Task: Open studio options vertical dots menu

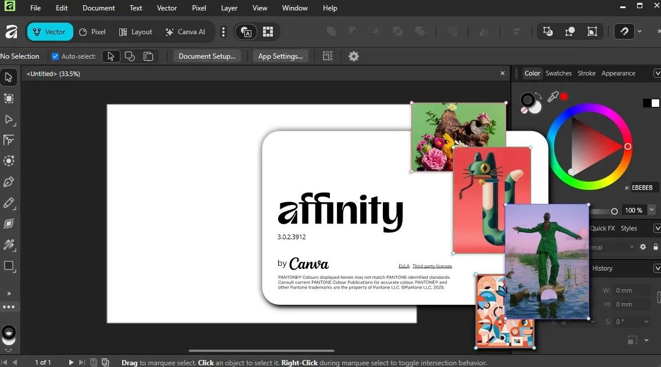Action: 223,32
